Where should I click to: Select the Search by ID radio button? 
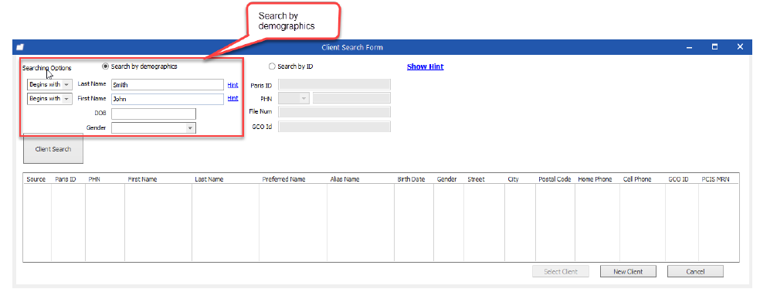point(271,66)
